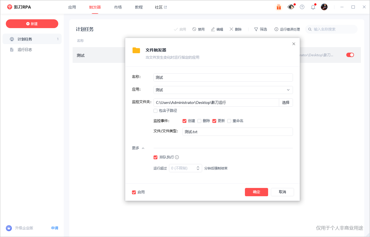Adjust the 运行超过 minutes stepper
This screenshot has height=237, width=370.
[198, 168]
